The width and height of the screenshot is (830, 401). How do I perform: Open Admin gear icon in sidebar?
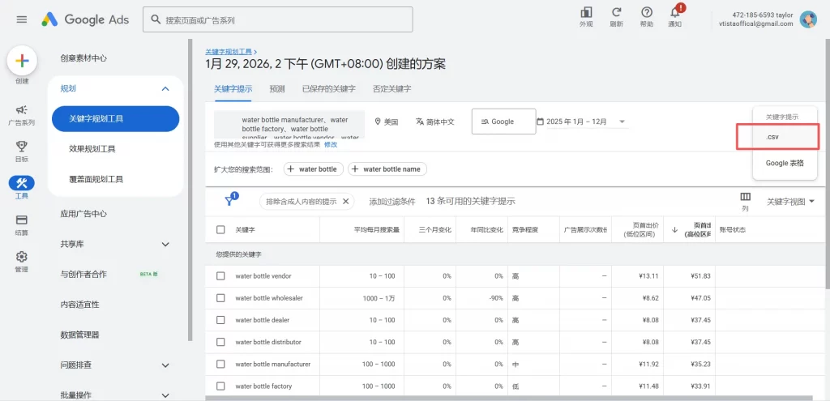(22, 257)
